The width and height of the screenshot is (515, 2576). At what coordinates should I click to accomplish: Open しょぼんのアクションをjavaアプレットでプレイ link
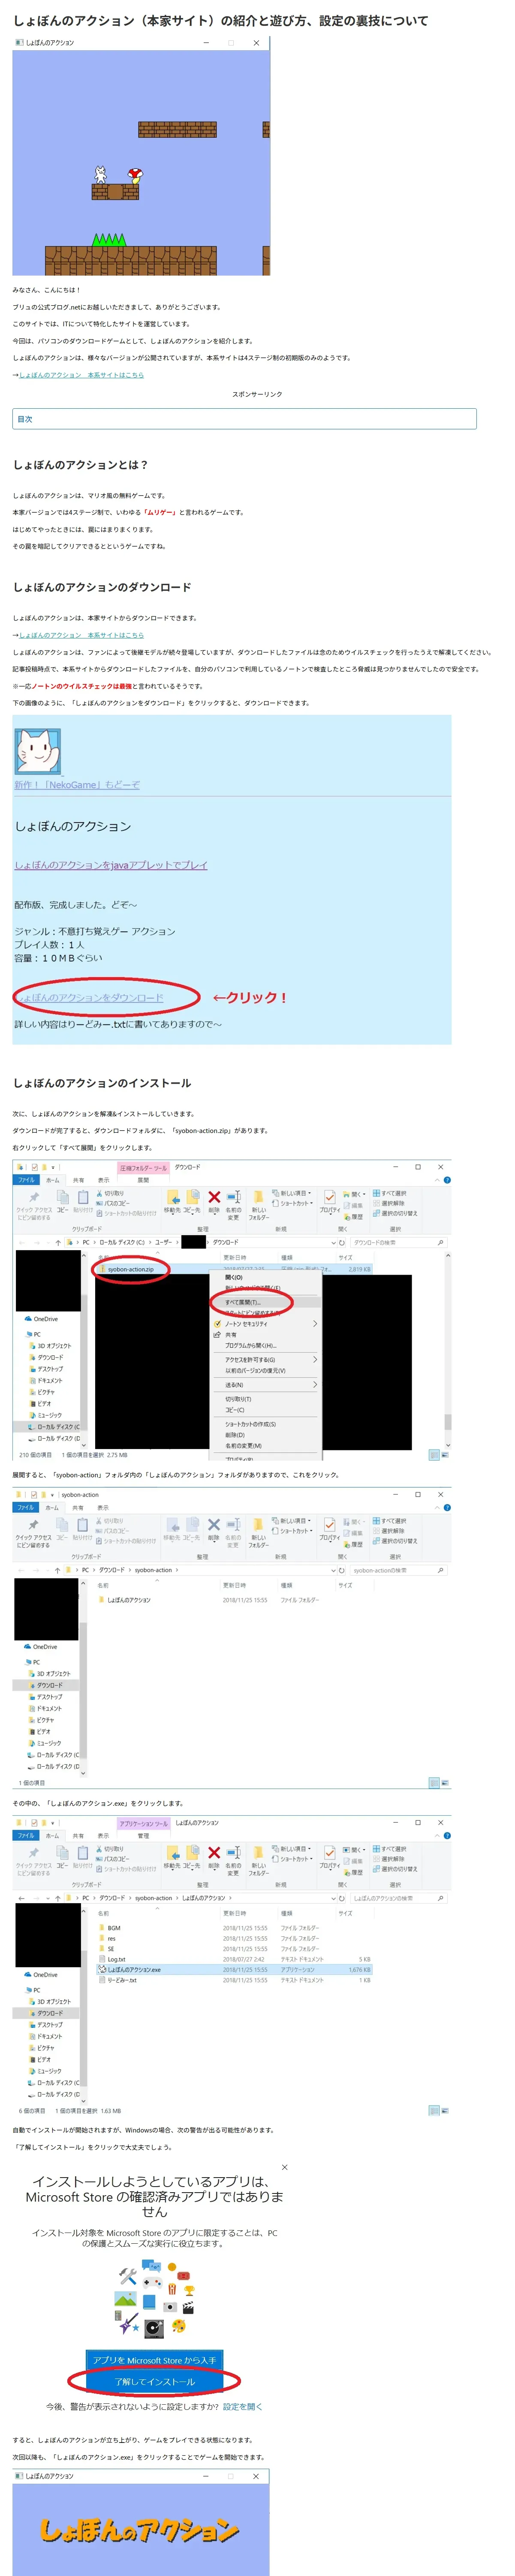[x=111, y=865]
